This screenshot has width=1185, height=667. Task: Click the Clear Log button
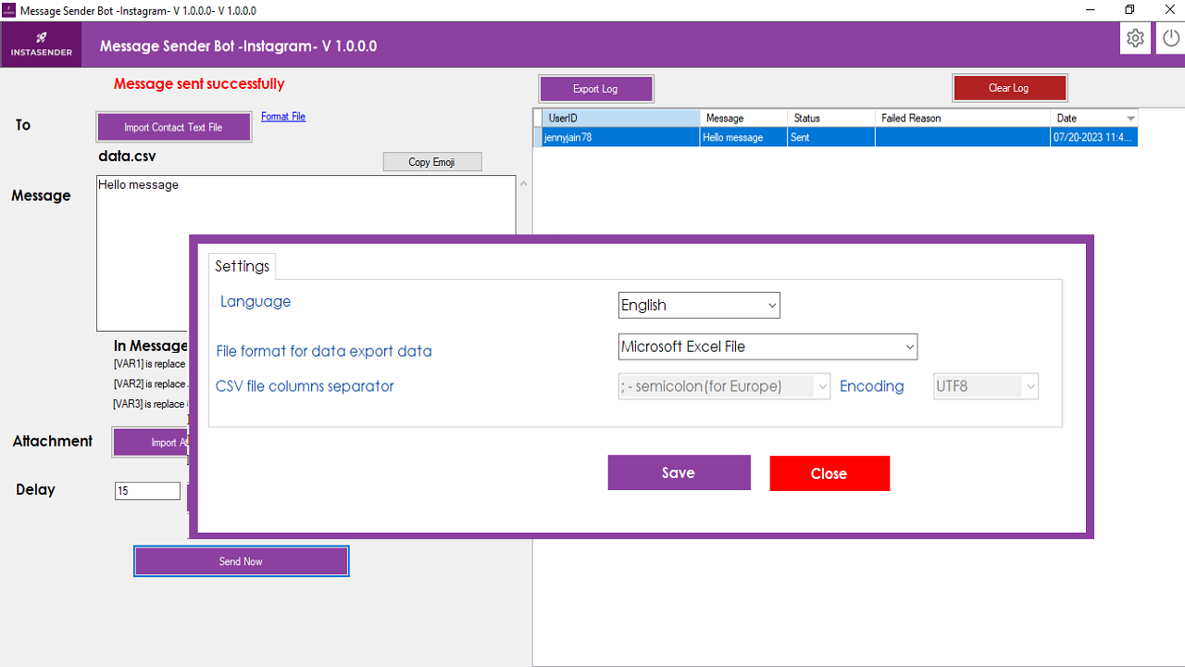coord(1009,88)
